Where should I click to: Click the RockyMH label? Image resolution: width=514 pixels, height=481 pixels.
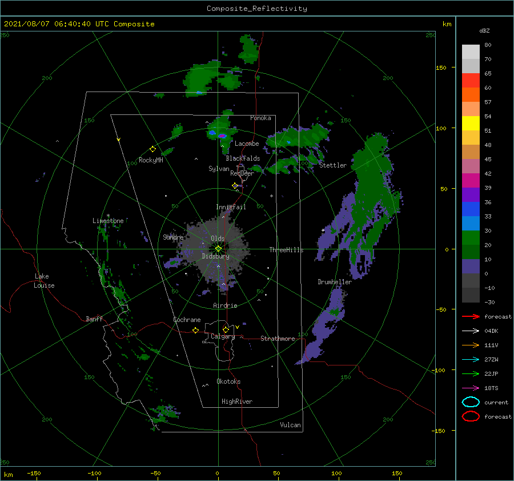tap(151, 160)
